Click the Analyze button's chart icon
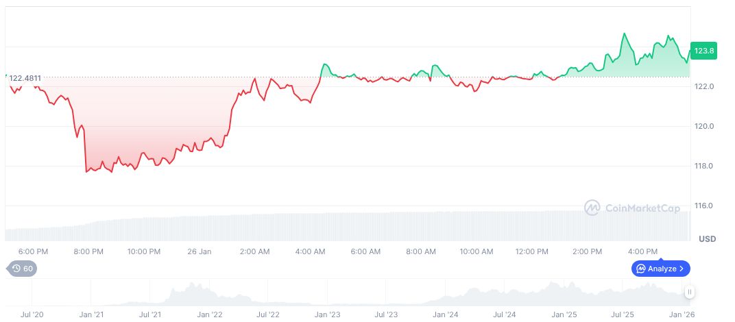This screenshot has height=322, width=735. 640,269
